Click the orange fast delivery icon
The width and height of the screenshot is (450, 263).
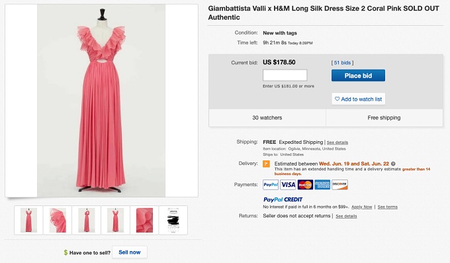point(266,164)
